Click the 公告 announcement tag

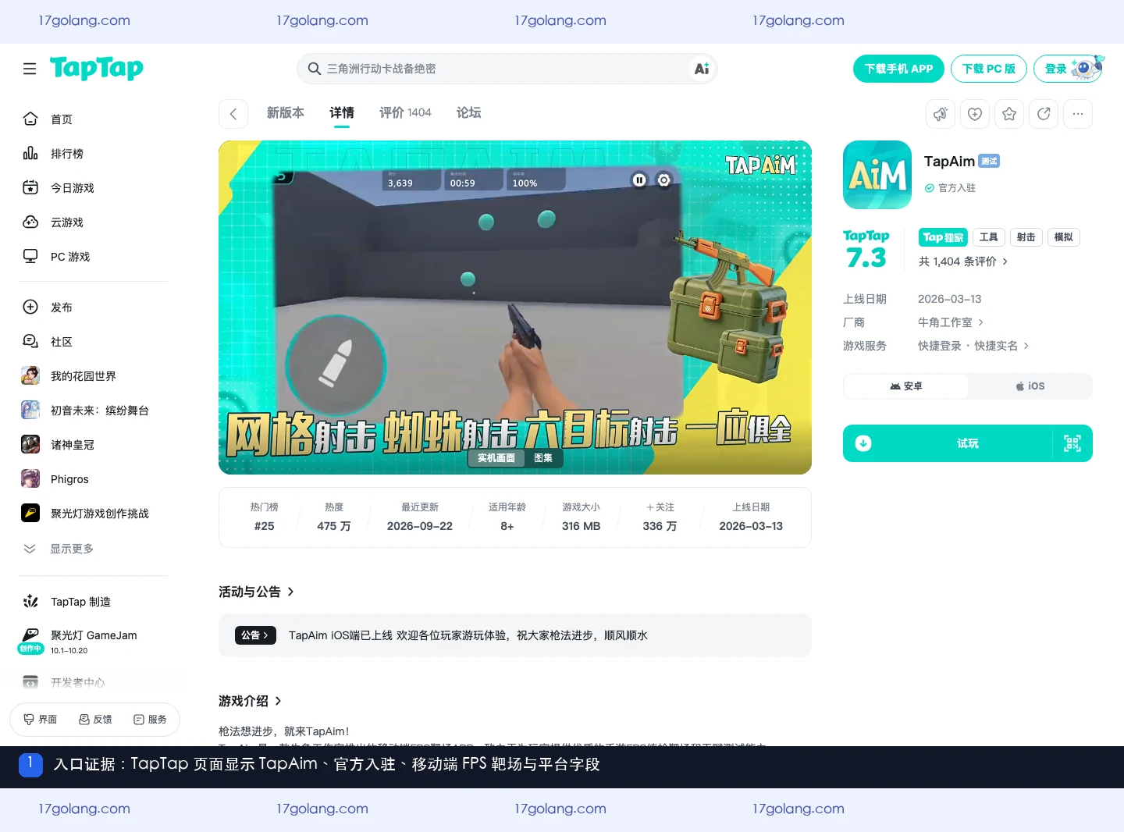point(255,635)
